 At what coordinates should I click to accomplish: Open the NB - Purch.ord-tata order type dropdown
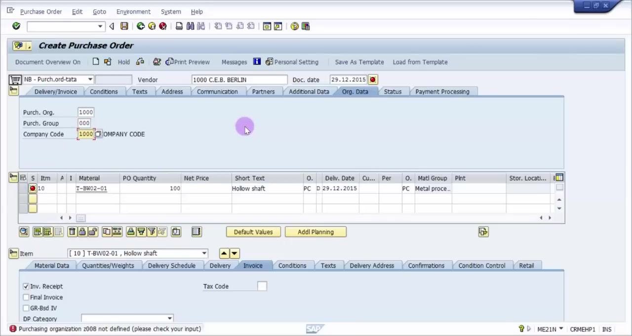pos(90,80)
